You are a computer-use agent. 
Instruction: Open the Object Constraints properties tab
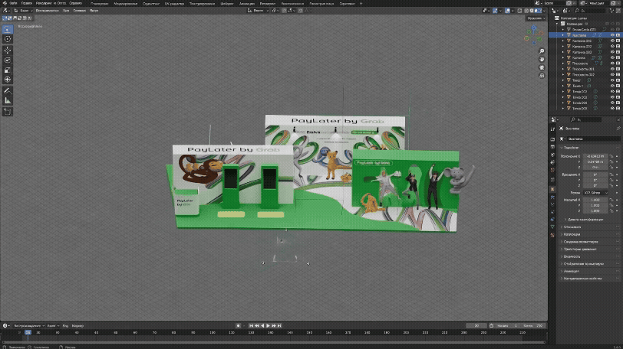(552, 220)
